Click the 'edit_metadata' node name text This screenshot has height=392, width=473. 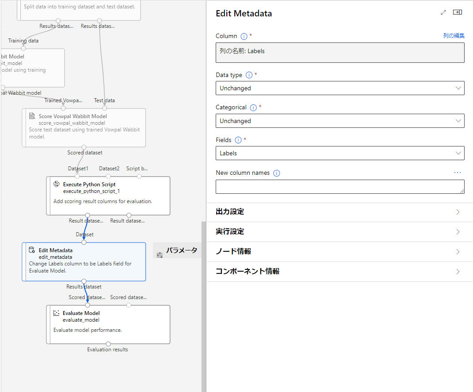click(55, 257)
